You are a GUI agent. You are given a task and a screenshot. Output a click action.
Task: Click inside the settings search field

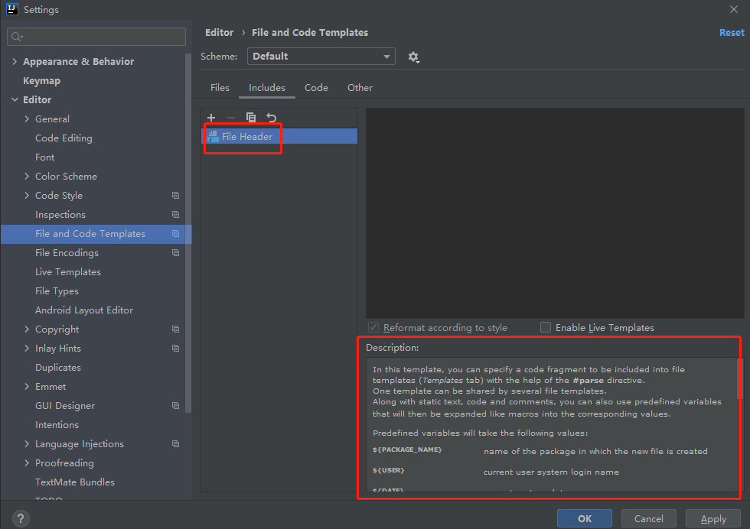96,37
